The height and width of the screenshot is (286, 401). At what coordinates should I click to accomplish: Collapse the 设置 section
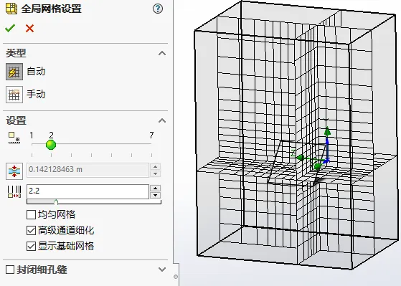coord(162,120)
